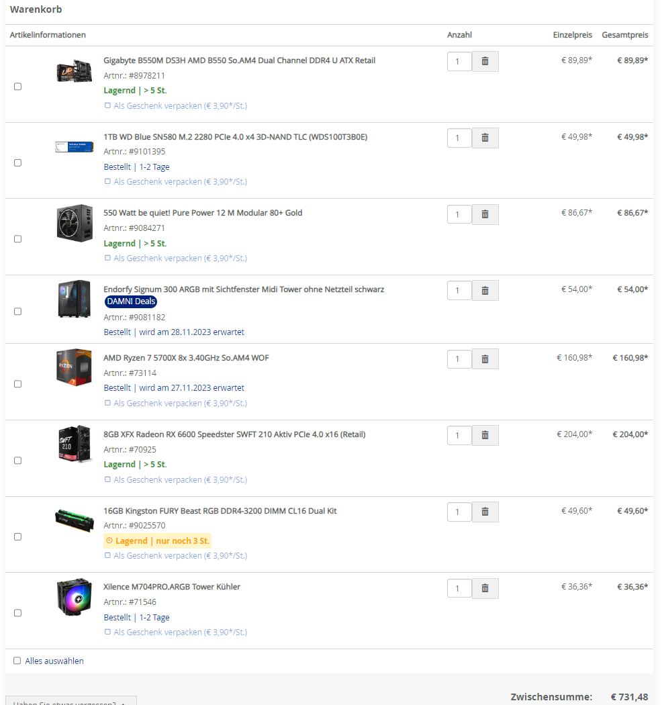Enable the Alles auswählen checkbox
Image resolution: width=662 pixels, height=705 pixels.
click(x=17, y=661)
